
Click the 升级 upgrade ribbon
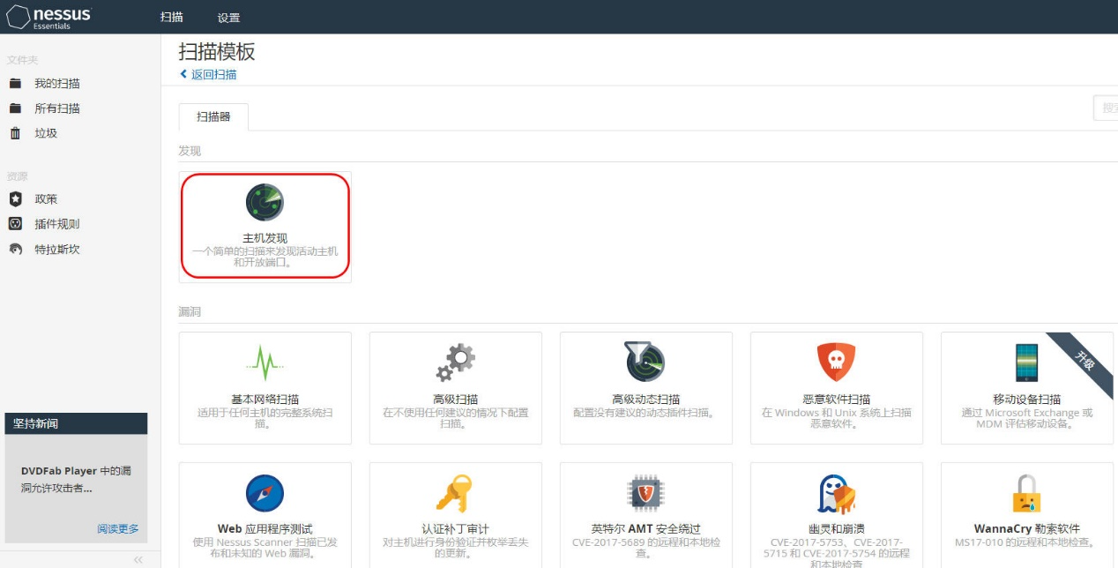pyautogui.click(x=1086, y=360)
